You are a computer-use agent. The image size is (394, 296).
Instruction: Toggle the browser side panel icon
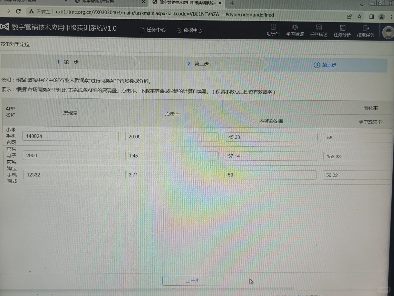(x=371, y=17)
